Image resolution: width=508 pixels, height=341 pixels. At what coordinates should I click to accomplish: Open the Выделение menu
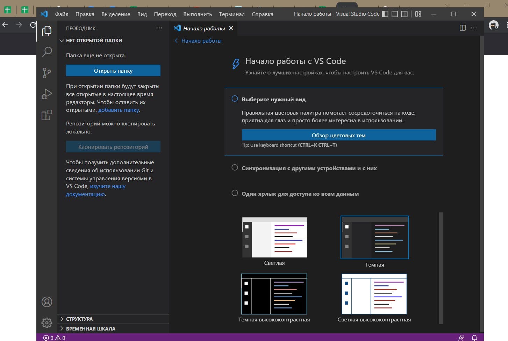tap(116, 14)
